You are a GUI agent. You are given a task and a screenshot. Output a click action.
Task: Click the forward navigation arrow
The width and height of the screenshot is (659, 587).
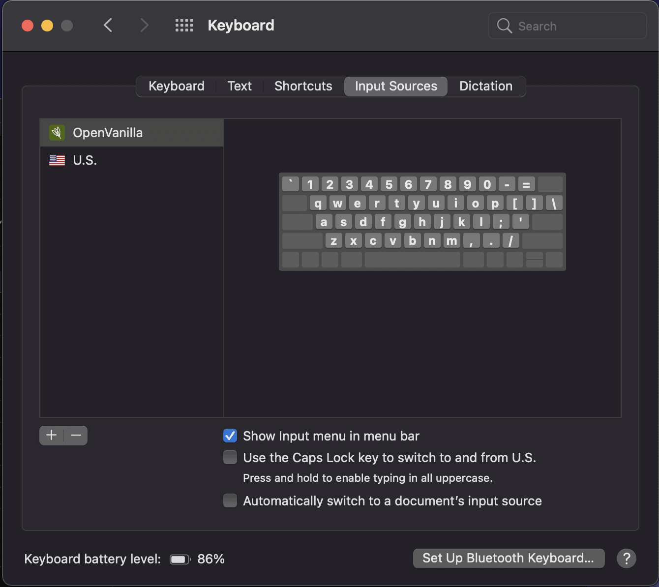144,25
